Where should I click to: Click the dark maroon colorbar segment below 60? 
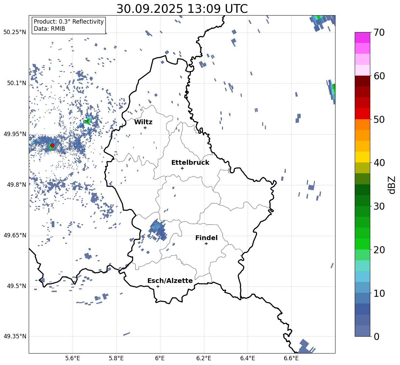pyautogui.click(x=362, y=81)
